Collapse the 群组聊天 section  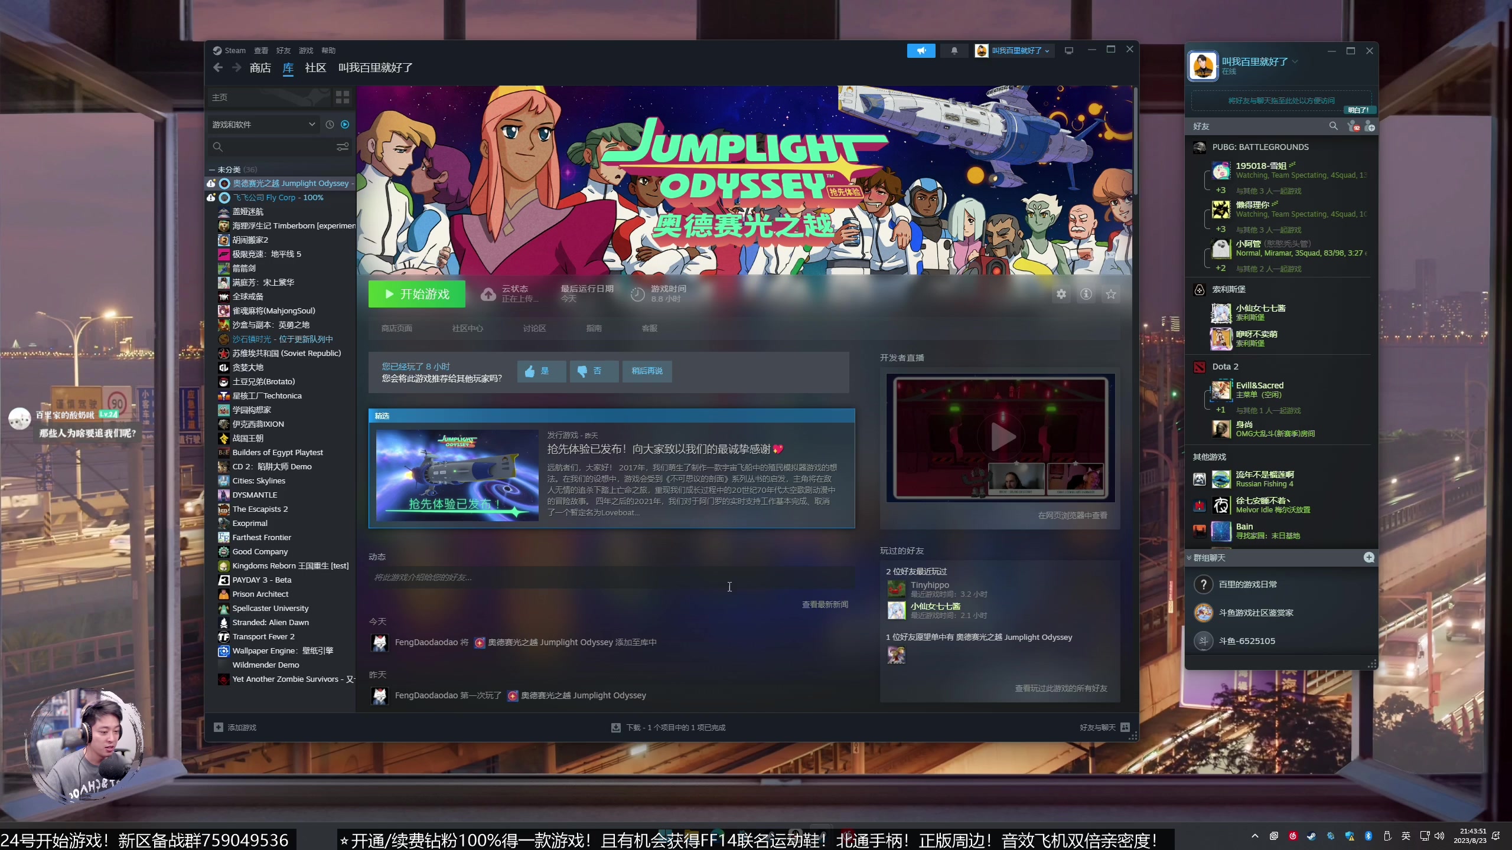1190,558
